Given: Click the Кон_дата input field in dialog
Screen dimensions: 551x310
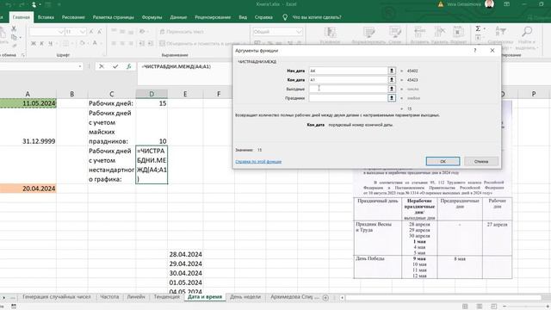Looking at the screenshot, I should [x=348, y=80].
